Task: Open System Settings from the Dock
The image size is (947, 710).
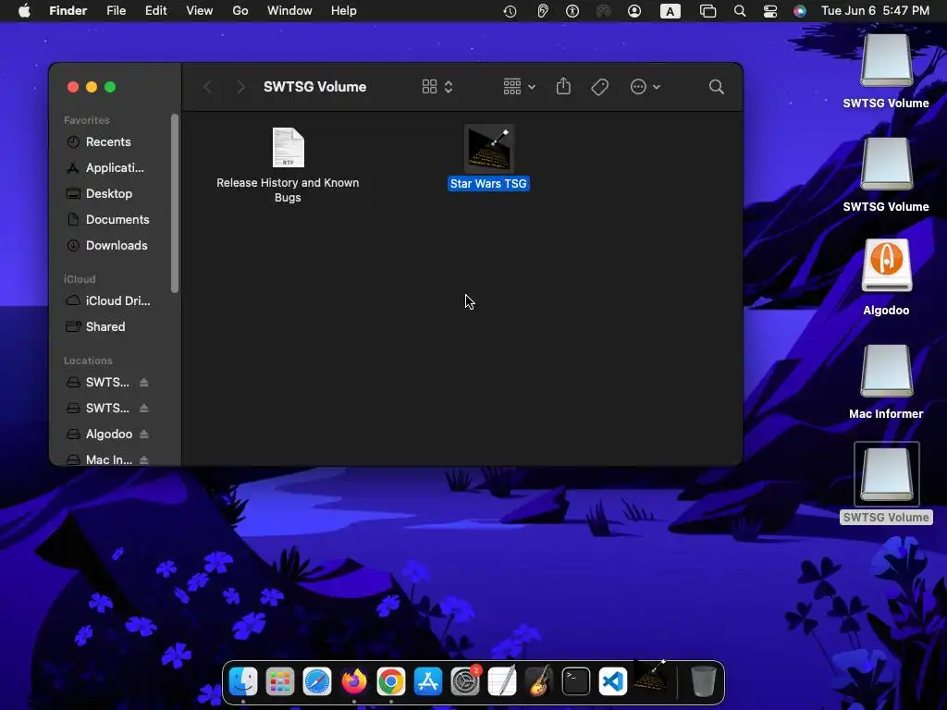Action: [x=466, y=681]
